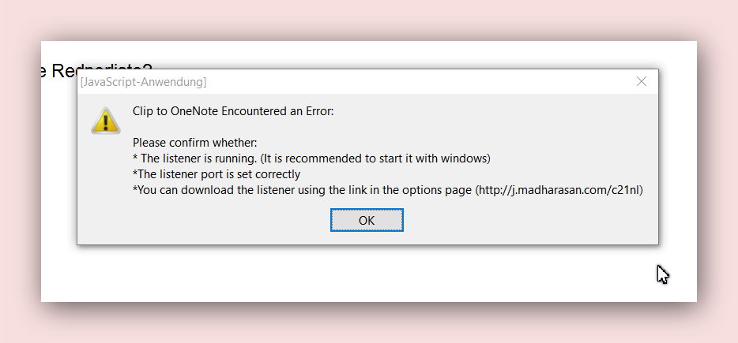
Task: Select the 'Clip to OneNote Encountered an Error' heading
Action: coord(233,111)
